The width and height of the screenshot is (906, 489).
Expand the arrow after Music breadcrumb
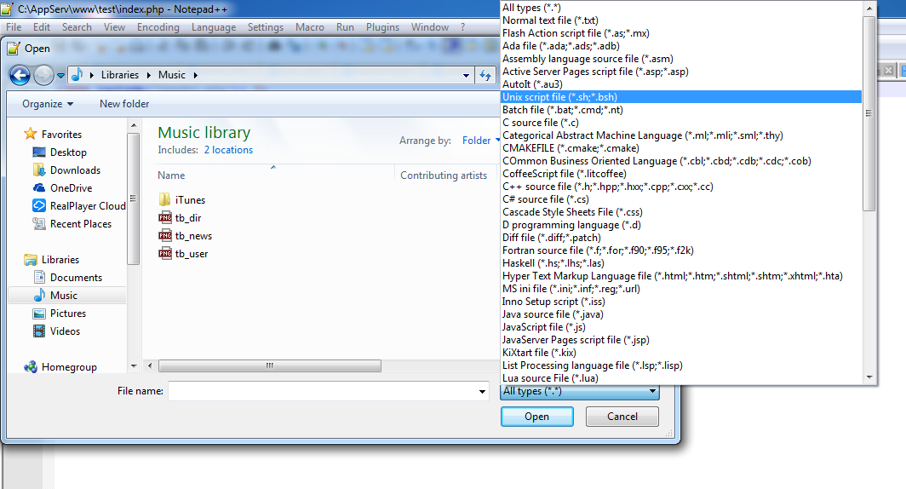point(195,75)
